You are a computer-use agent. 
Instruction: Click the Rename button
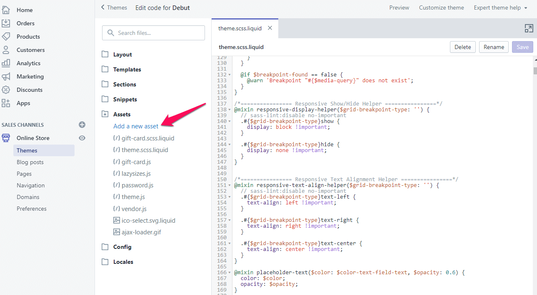(494, 47)
